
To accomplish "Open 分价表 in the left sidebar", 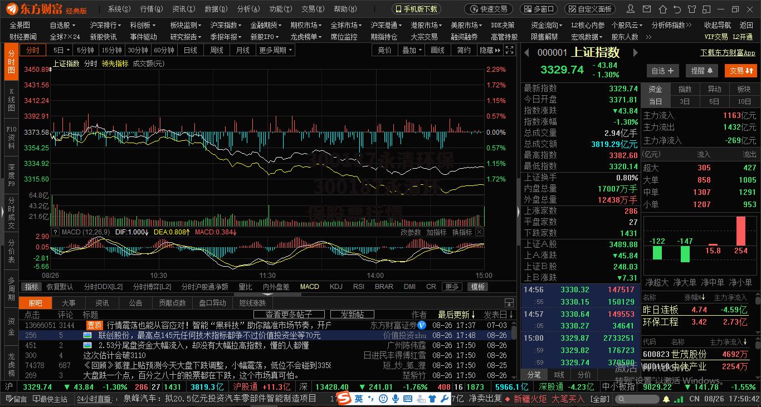I will [11, 252].
